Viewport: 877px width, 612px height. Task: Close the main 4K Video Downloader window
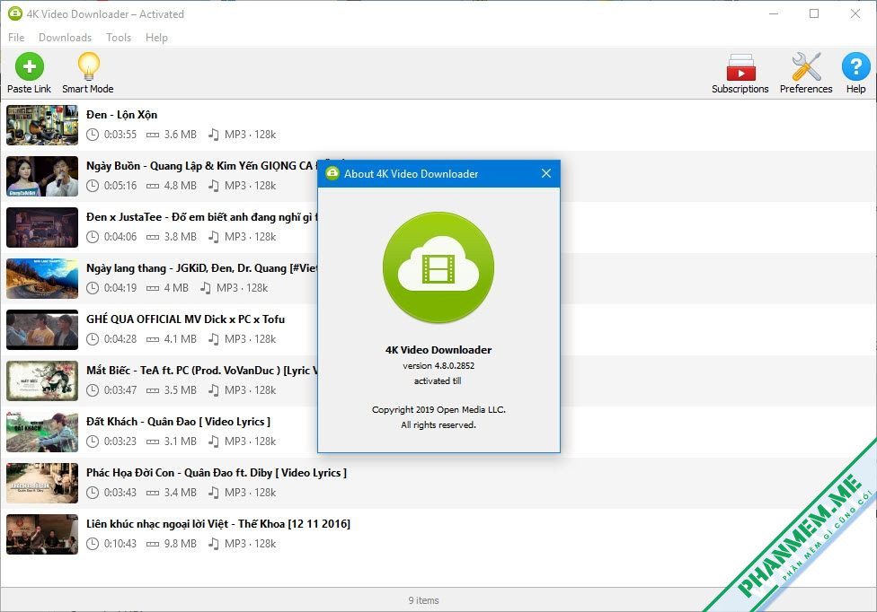coord(855,13)
